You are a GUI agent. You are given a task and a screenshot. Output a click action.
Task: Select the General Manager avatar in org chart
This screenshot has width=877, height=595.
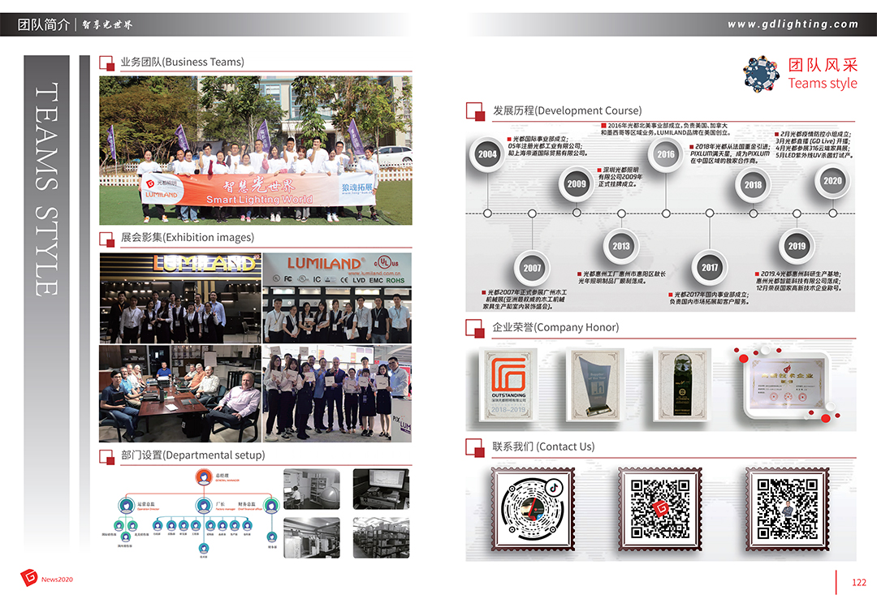[x=203, y=476]
